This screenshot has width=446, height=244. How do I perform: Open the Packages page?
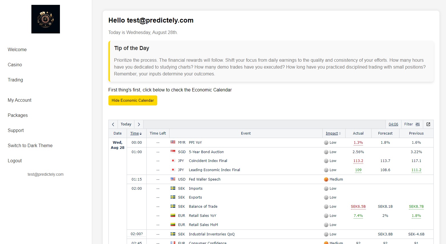(17, 115)
